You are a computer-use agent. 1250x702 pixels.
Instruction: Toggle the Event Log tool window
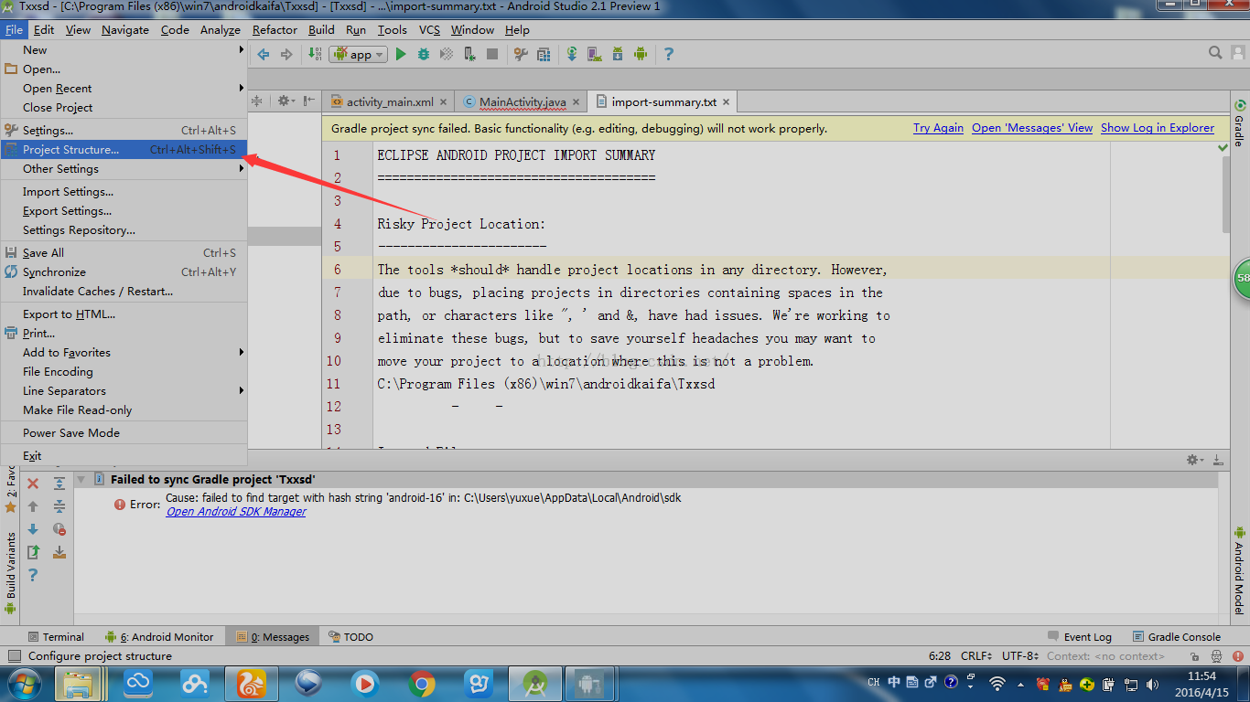click(1080, 637)
